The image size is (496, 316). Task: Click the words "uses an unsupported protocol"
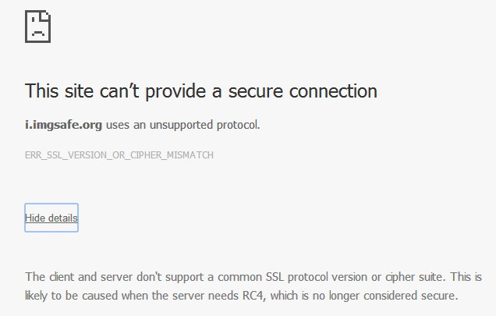182,124
